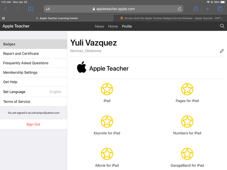
Task: Open Report and Certificate link
Action: (21, 54)
